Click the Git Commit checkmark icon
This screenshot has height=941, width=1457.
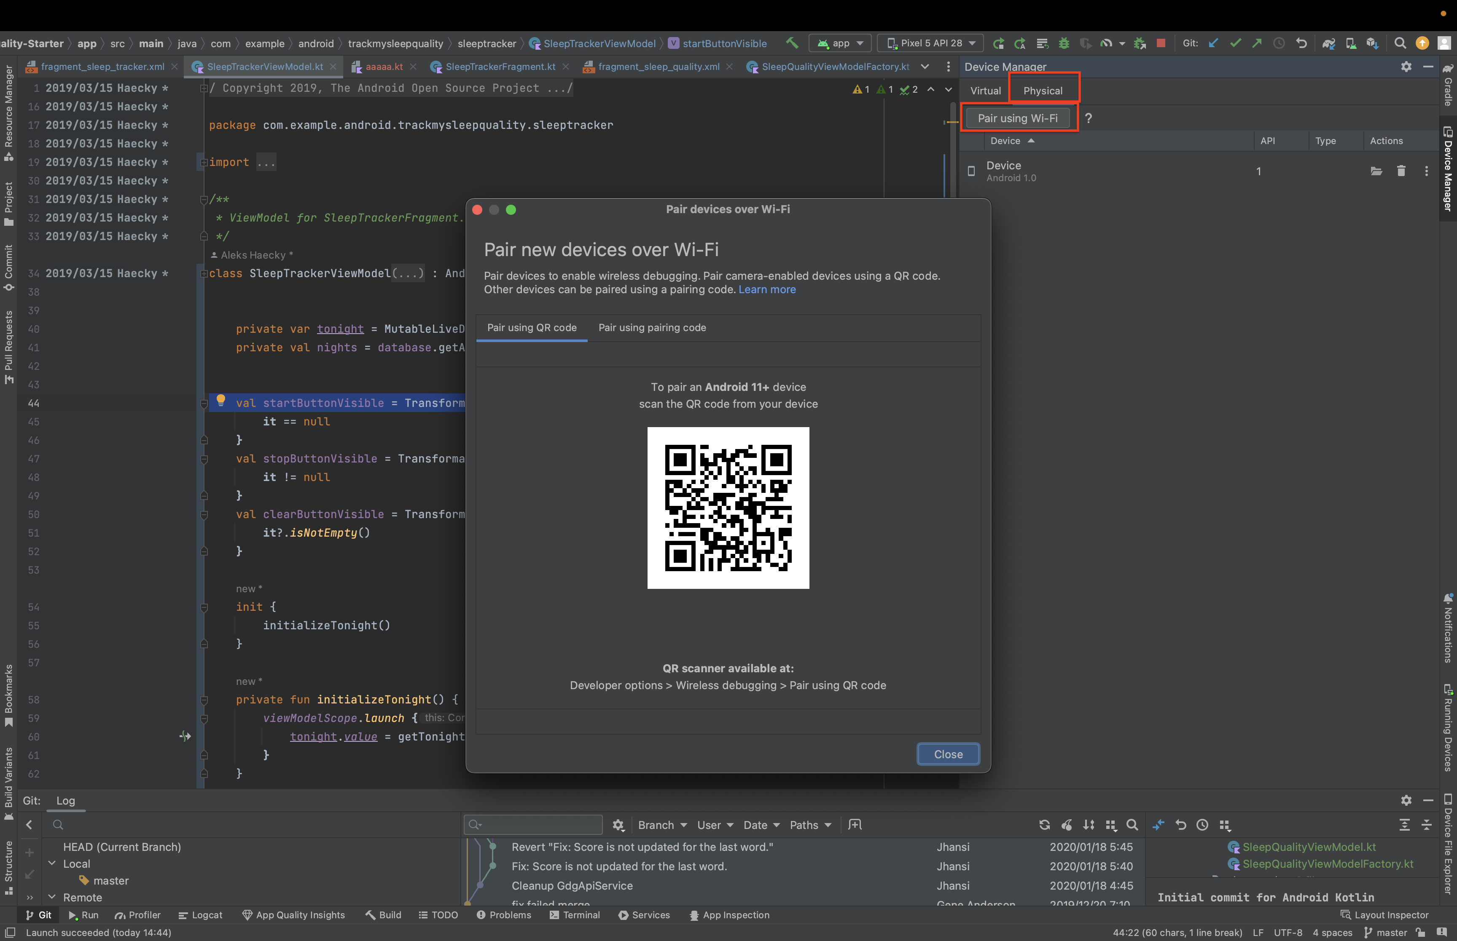click(x=1236, y=43)
